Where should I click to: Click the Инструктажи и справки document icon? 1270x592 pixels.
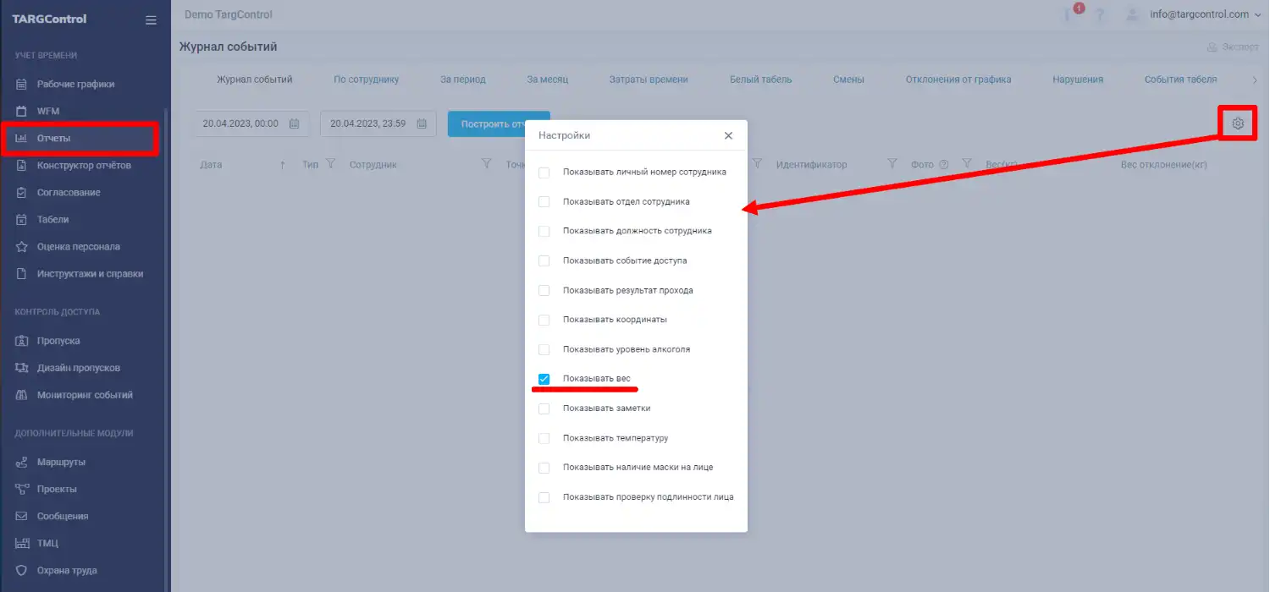pos(22,273)
